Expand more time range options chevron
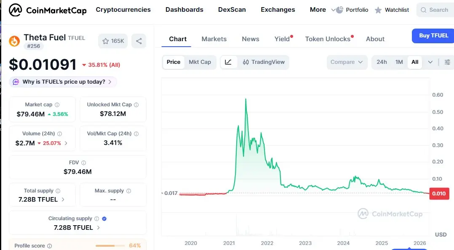Viewport: 454px width, 250px height. pyautogui.click(x=430, y=62)
